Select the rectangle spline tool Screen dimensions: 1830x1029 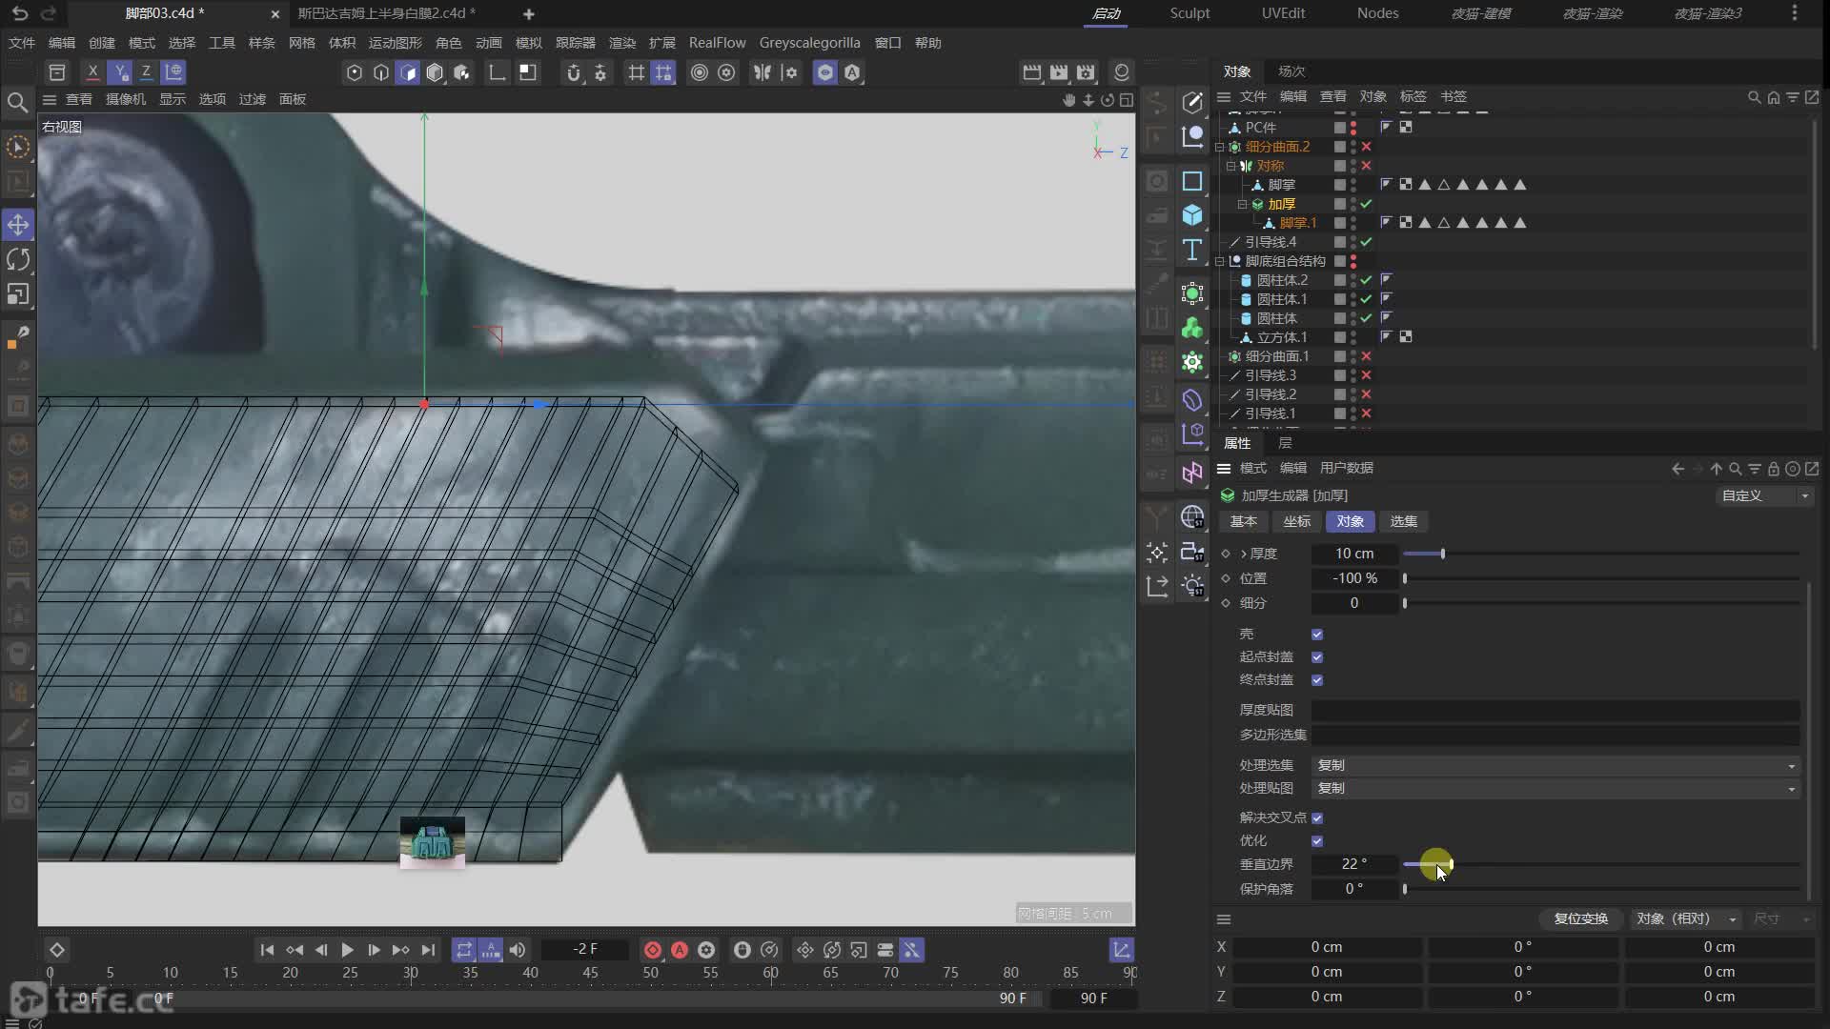click(x=1192, y=181)
